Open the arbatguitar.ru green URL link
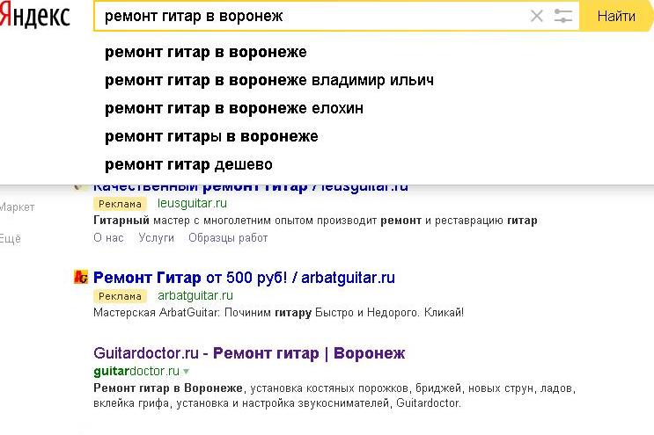This screenshot has width=654, height=435. coord(195,295)
